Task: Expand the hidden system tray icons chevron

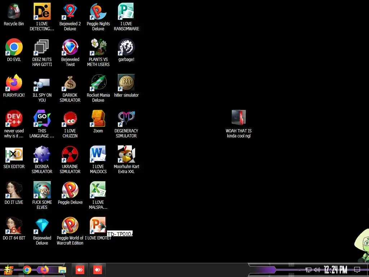Action: (299, 270)
